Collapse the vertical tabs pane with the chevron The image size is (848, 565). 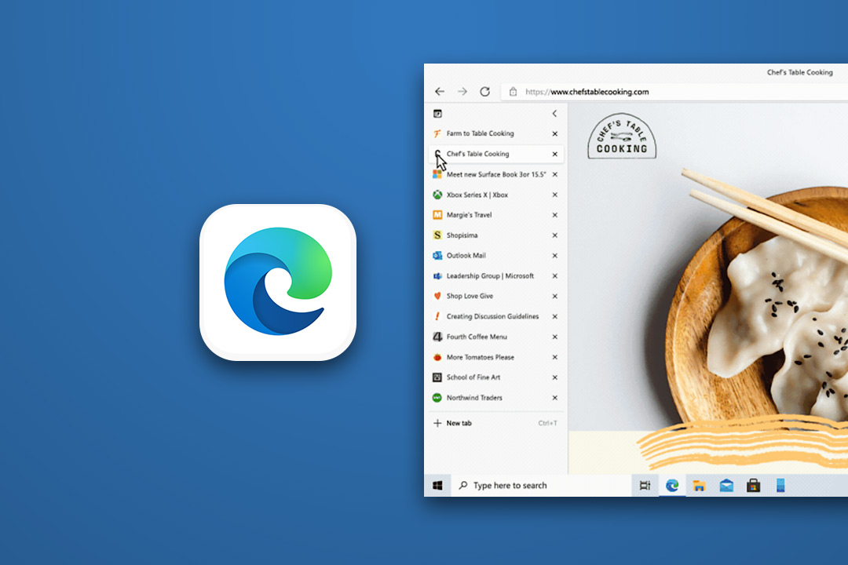coord(554,114)
